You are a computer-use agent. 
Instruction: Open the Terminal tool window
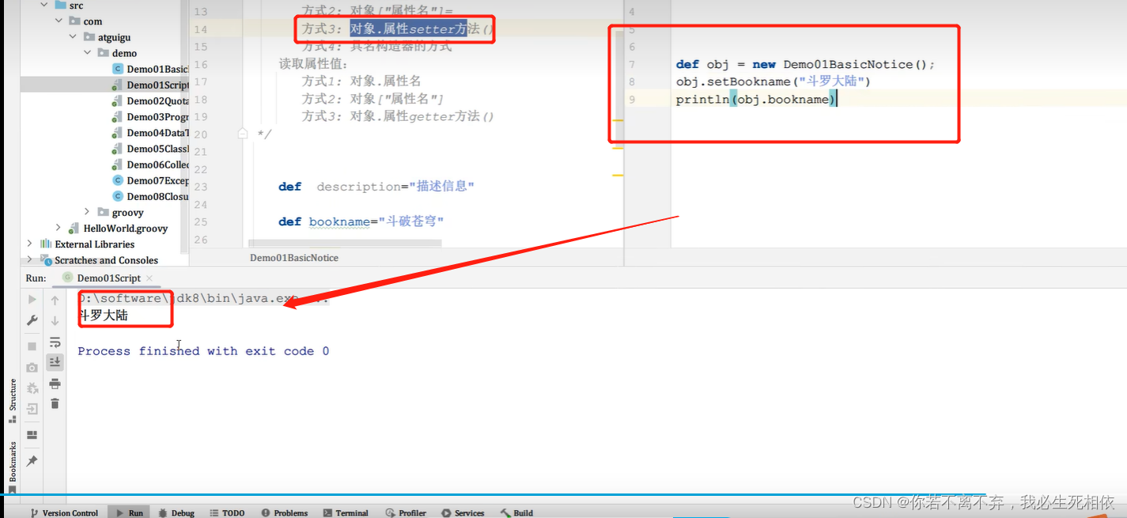tap(346, 512)
